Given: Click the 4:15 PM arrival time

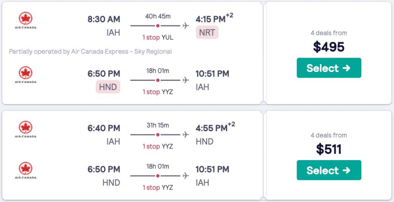Looking at the screenshot, I should (210, 19).
